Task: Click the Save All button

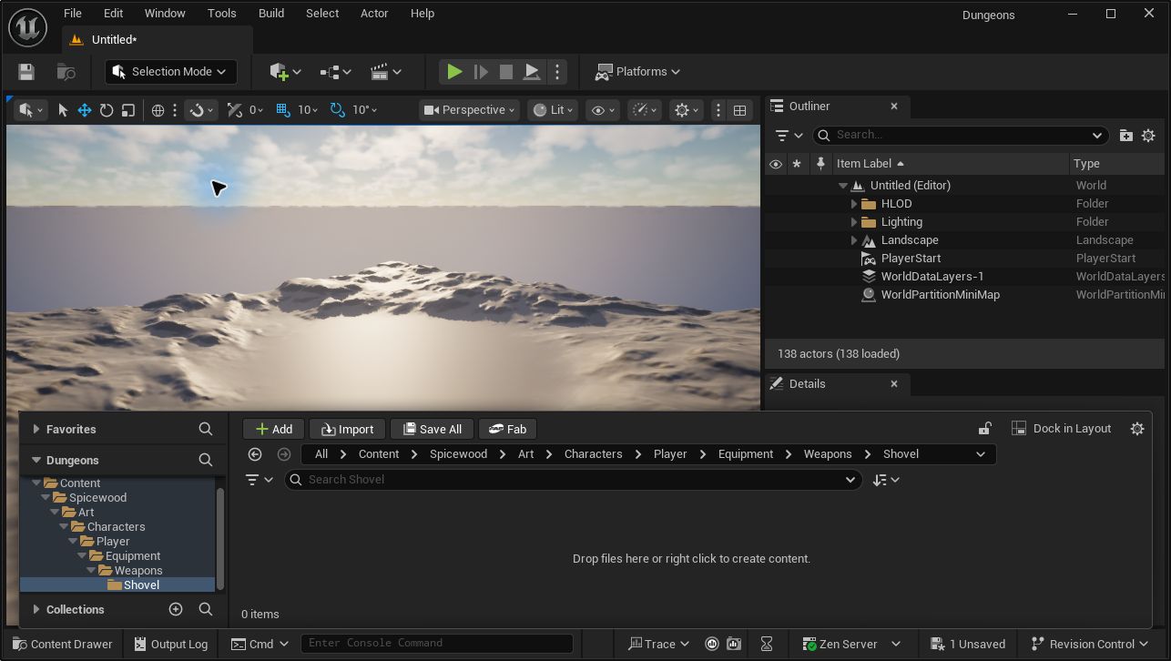Action: 433,429
